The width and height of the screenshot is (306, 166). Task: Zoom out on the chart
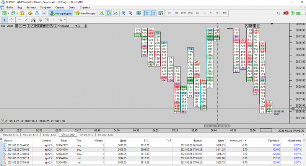[x=130, y=13]
